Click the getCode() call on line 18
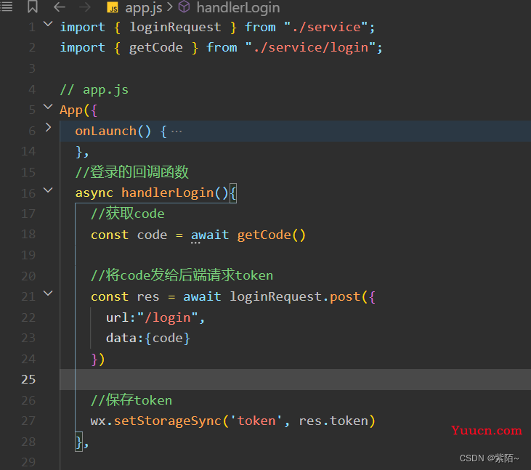This screenshot has width=531, height=470. tap(271, 235)
